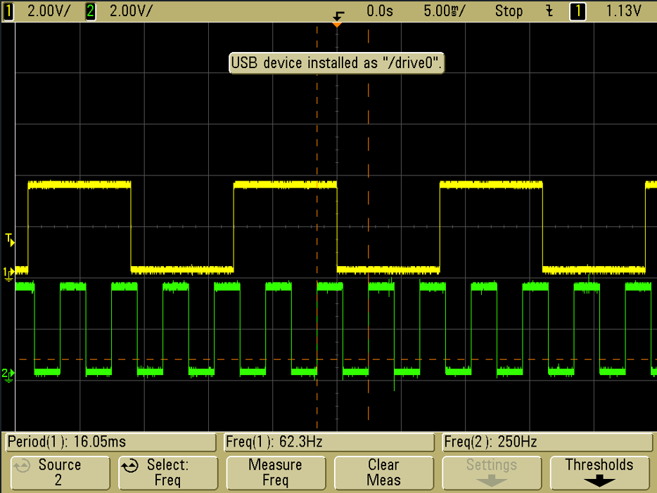Click channel 2 ground reference marker

[x=8, y=374]
